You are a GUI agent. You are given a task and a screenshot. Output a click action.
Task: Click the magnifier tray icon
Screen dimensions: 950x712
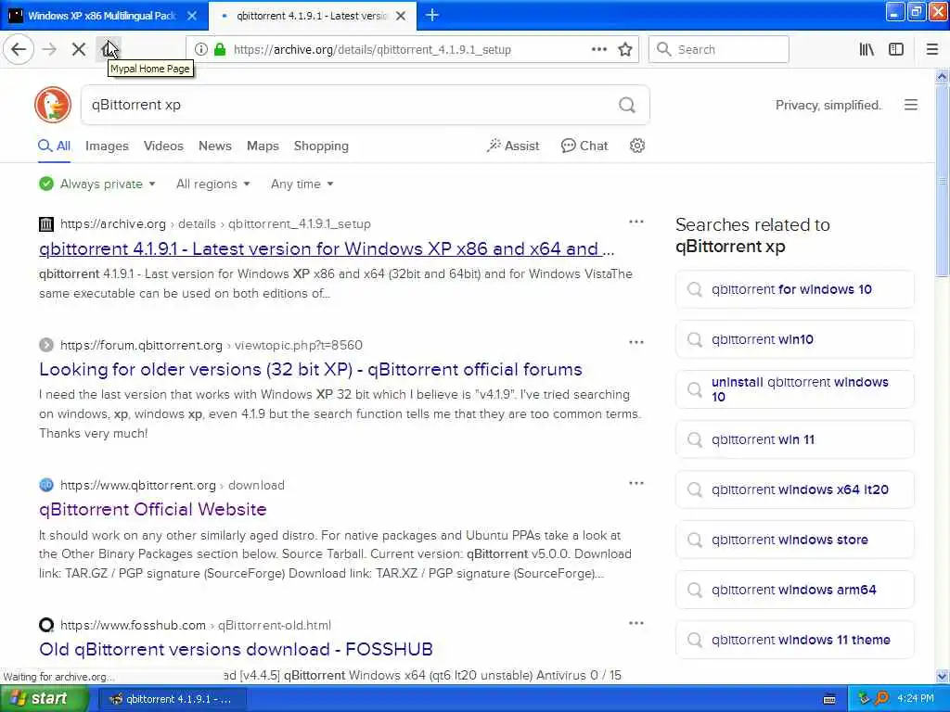[x=881, y=699]
